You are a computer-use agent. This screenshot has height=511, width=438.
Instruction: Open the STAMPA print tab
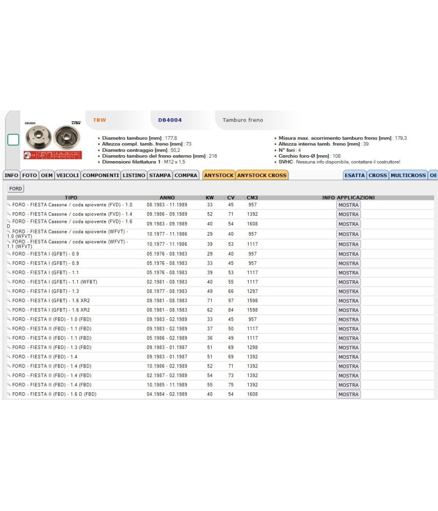160,175
